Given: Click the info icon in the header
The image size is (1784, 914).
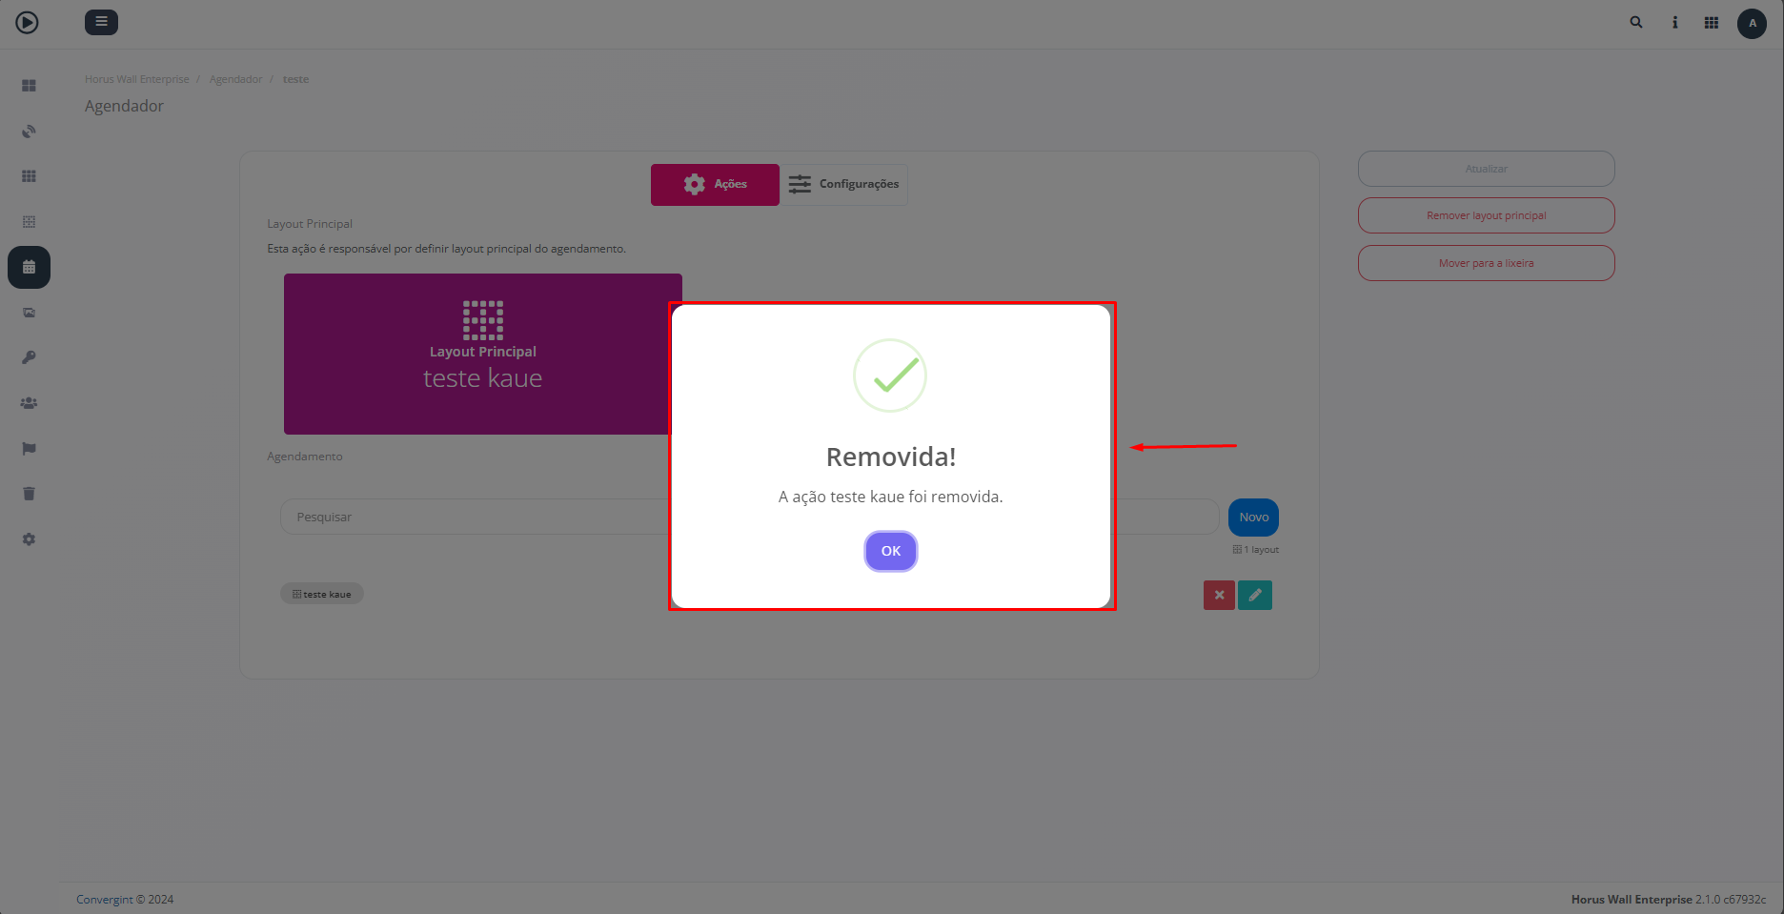Looking at the screenshot, I should (x=1674, y=23).
